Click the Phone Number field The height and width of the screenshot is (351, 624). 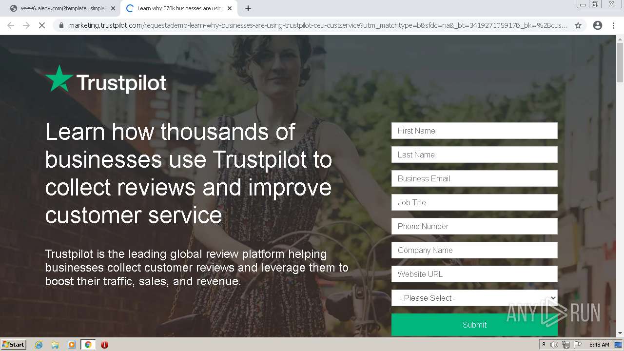474,226
